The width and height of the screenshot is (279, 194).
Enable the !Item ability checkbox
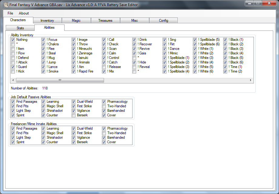(x=13, y=49)
